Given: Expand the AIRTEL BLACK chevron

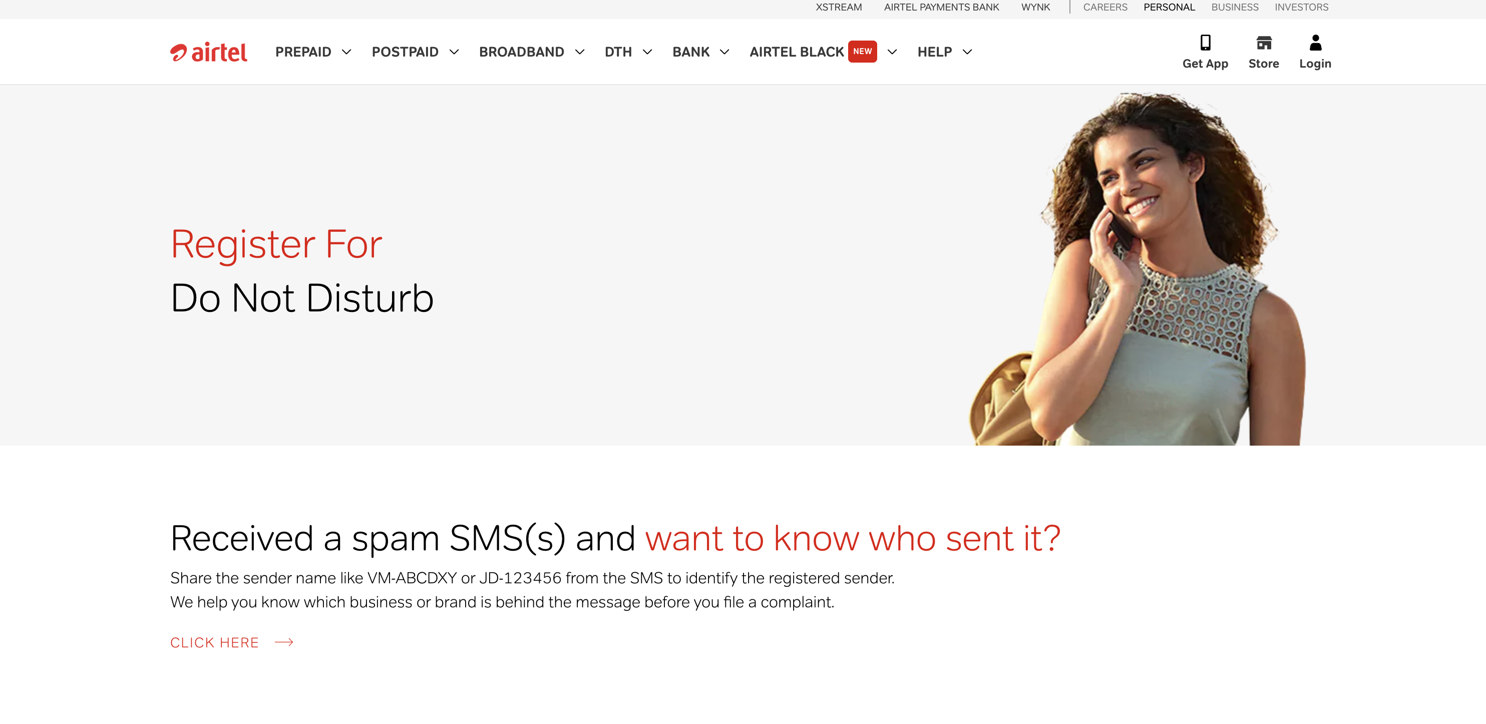Looking at the screenshot, I should [892, 52].
